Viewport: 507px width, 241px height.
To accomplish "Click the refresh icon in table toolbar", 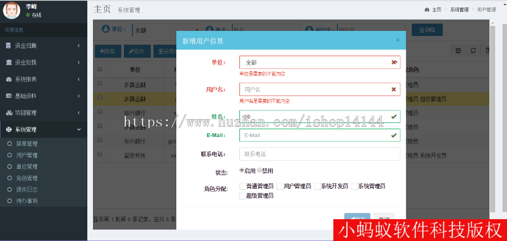I will tap(473, 51).
